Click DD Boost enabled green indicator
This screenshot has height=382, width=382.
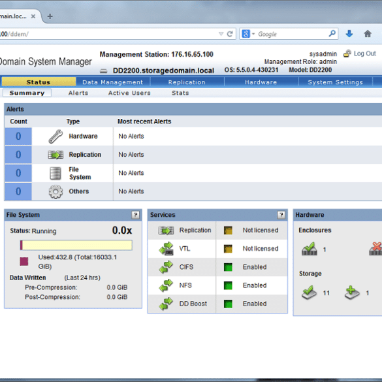[228, 304]
